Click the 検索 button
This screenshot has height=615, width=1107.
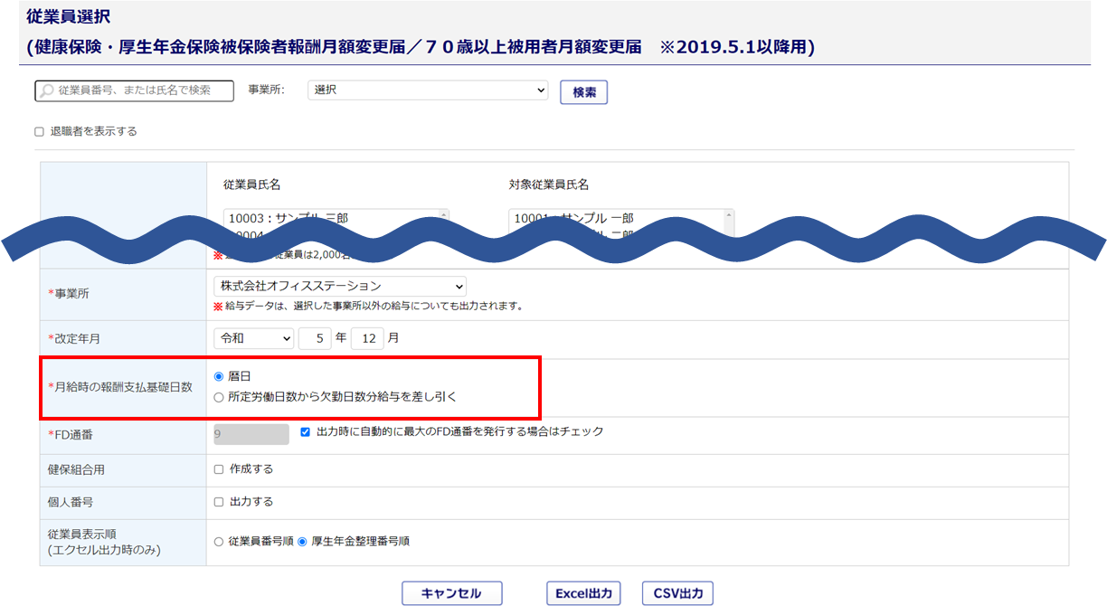point(583,92)
